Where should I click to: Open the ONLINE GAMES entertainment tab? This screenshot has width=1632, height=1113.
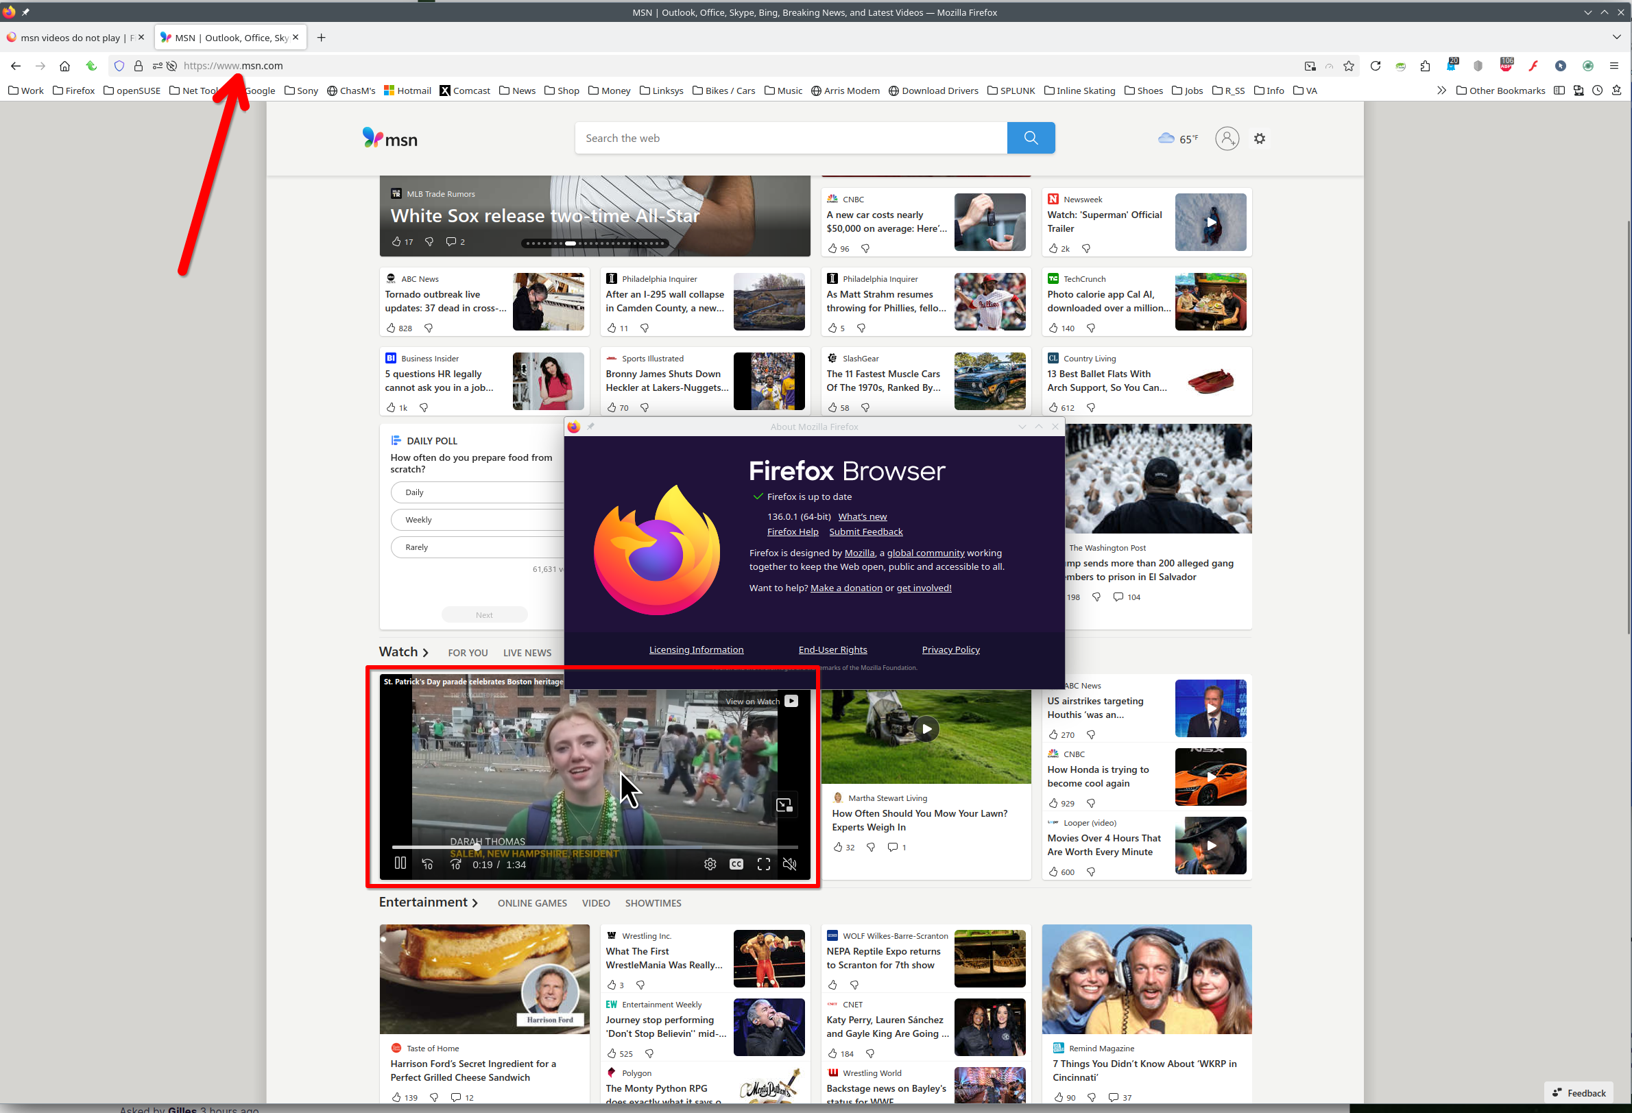click(532, 903)
